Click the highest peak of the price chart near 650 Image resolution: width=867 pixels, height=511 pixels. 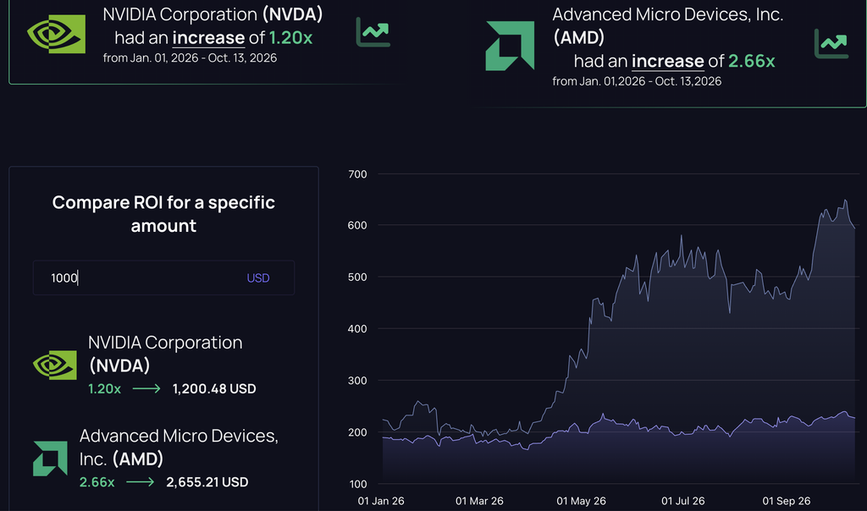pos(846,200)
